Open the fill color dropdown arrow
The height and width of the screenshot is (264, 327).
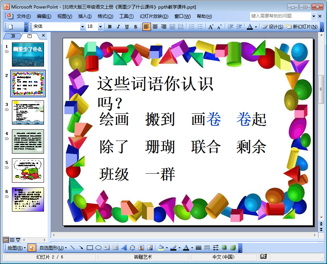[x=166, y=248]
